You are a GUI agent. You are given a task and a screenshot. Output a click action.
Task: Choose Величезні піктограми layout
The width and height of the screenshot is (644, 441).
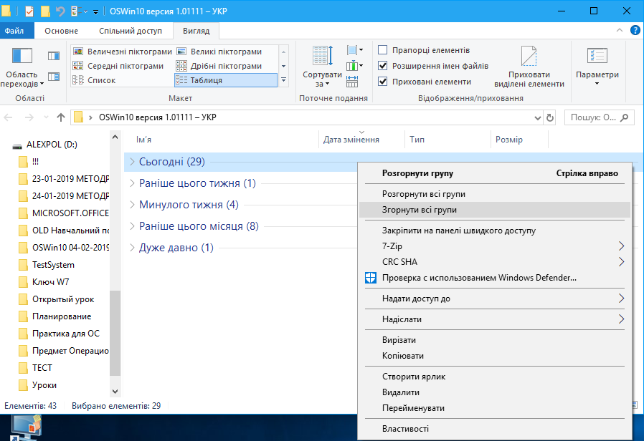point(123,52)
